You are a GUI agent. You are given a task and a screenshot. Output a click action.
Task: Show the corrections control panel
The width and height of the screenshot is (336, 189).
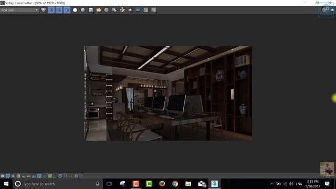tap(3, 176)
